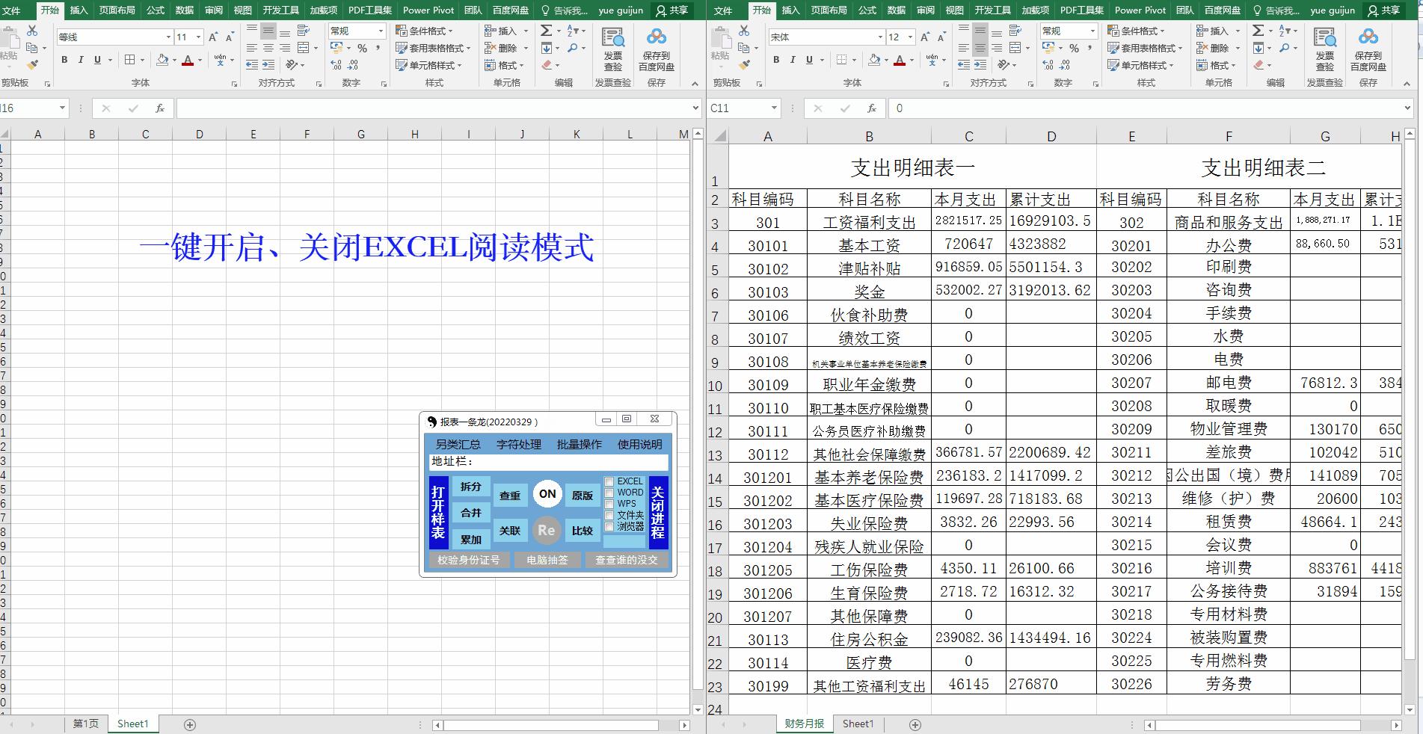
Task: Enable the EXCEL checkbox in 报表一条龙 dialog
Action: coord(609,481)
